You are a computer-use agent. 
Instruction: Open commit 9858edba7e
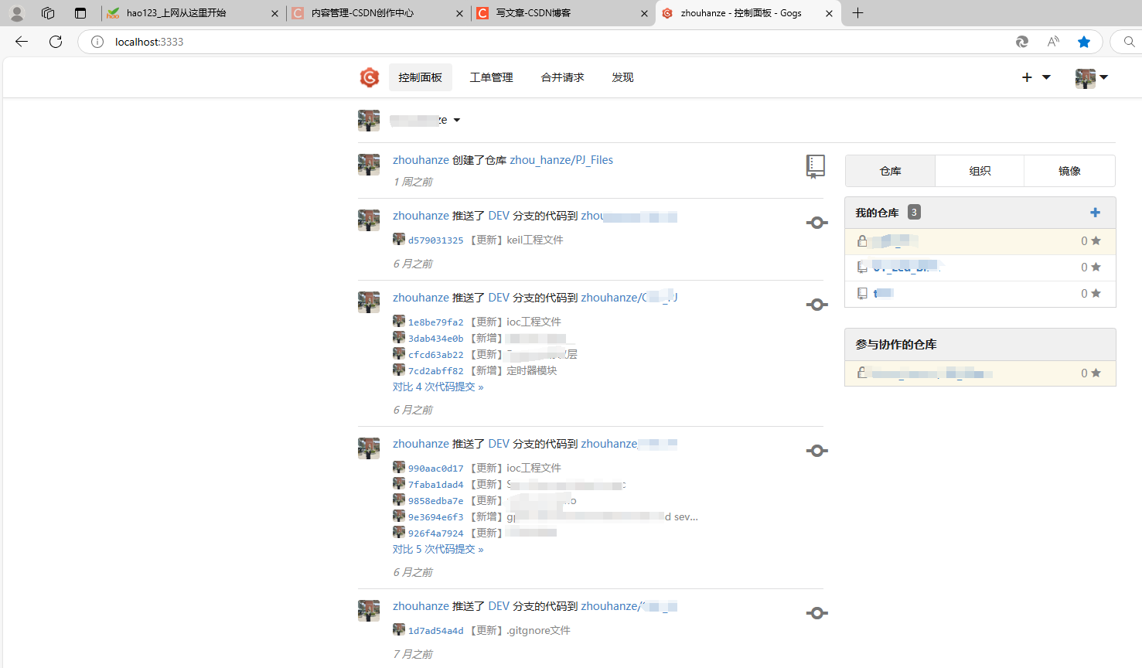pyautogui.click(x=436, y=501)
